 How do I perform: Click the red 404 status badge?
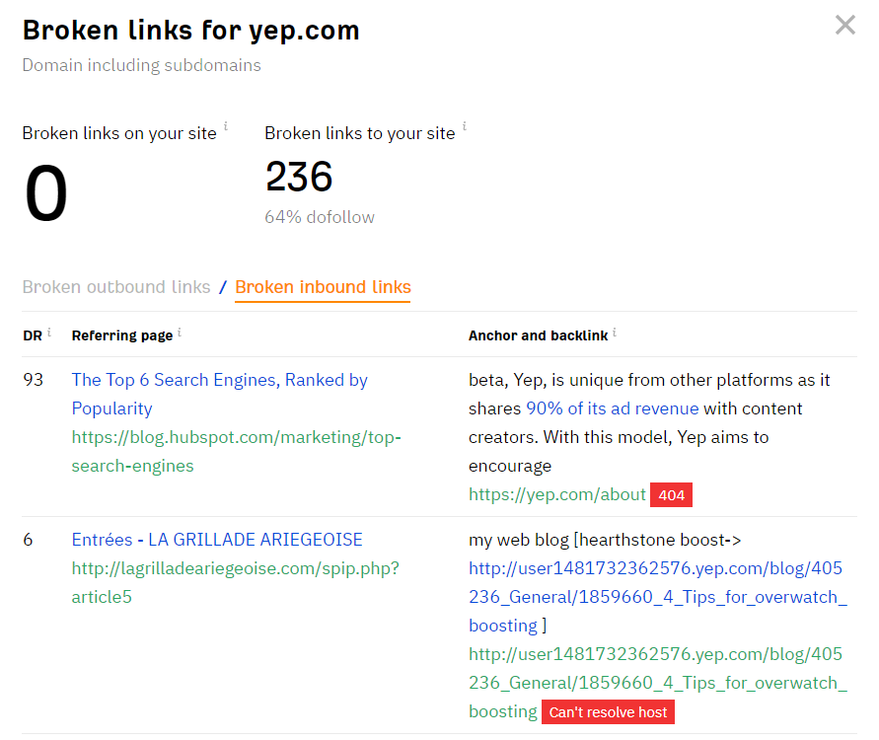click(671, 495)
